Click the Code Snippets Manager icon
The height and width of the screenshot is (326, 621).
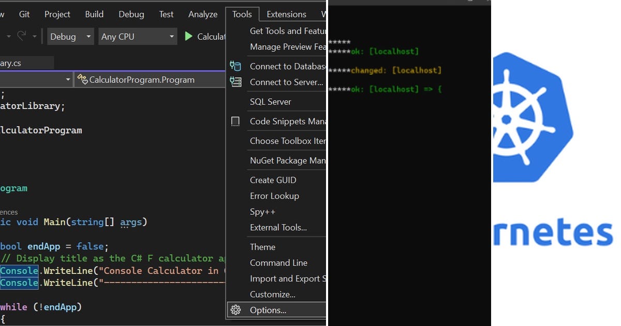(x=235, y=121)
